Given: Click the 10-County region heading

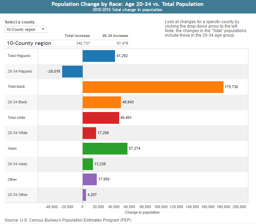Looking at the screenshot, I should [29, 43].
